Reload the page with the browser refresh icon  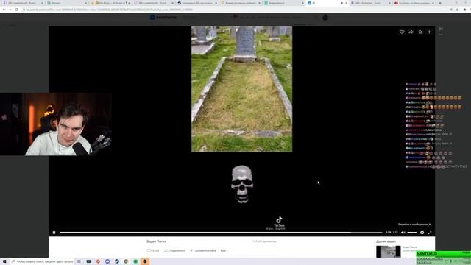pos(16,10)
